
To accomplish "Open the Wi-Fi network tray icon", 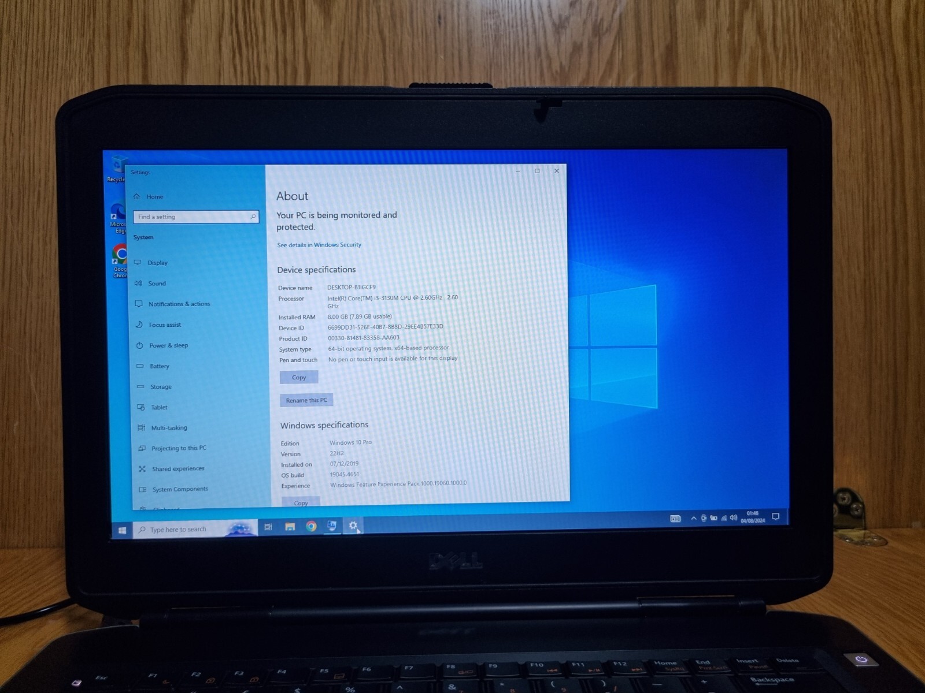I will point(724,518).
